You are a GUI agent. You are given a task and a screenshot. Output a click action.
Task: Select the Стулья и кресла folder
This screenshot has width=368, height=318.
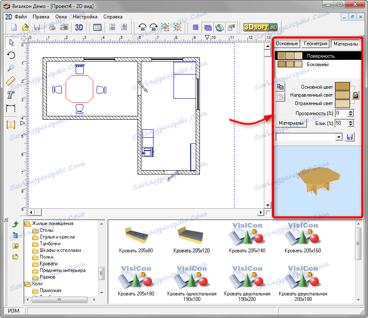coord(57,237)
